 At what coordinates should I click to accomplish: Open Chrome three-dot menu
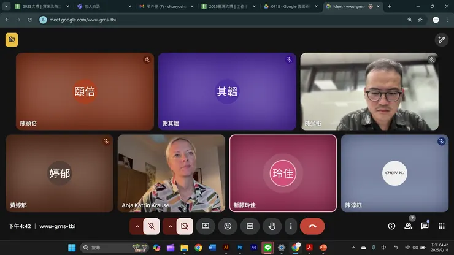(447, 20)
